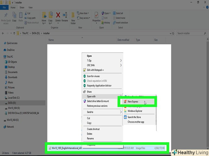Choose Select drive letter & mount
Screen dimensions: 209x156
tap(102, 101)
